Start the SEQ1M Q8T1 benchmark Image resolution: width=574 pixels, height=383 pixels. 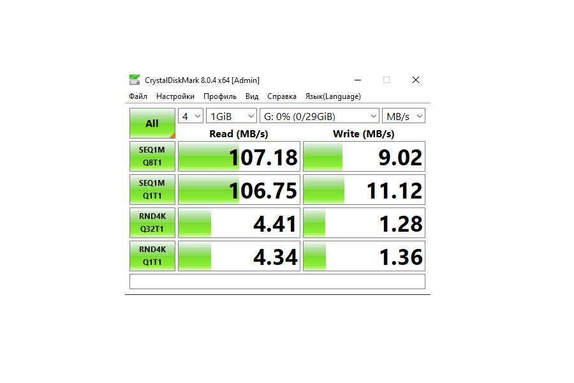[152, 156]
